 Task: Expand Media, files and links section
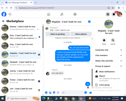(x=109, y=61)
